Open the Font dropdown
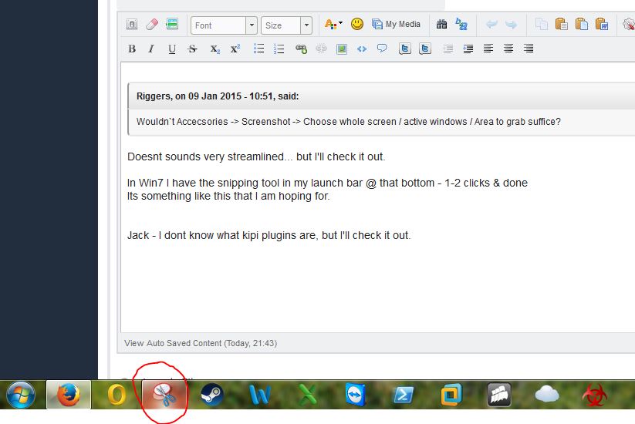Screen dimensions: 635x424 [x=224, y=25]
